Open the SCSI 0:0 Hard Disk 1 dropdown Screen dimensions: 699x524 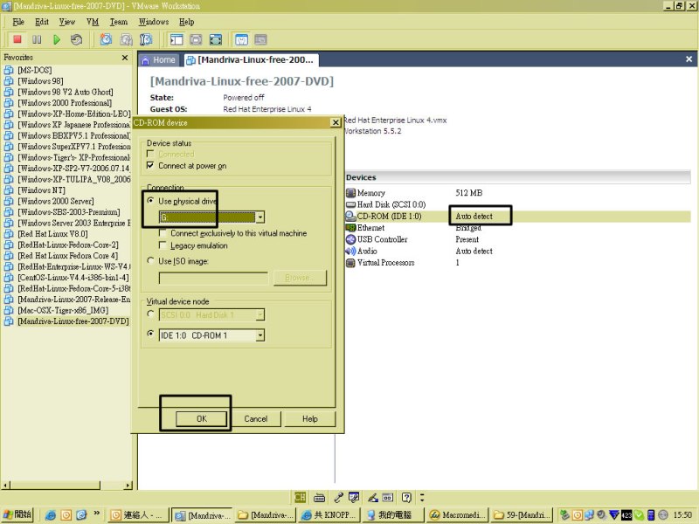coord(260,315)
